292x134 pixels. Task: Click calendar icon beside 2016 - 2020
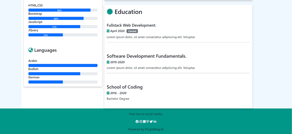pyautogui.click(x=108, y=93)
